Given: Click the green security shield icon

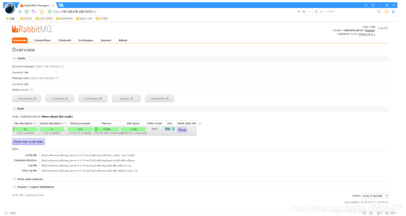Looking at the screenshot, I should click(50, 12).
